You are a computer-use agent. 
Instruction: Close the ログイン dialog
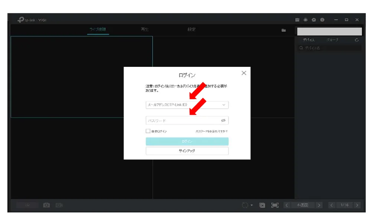point(244,73)
